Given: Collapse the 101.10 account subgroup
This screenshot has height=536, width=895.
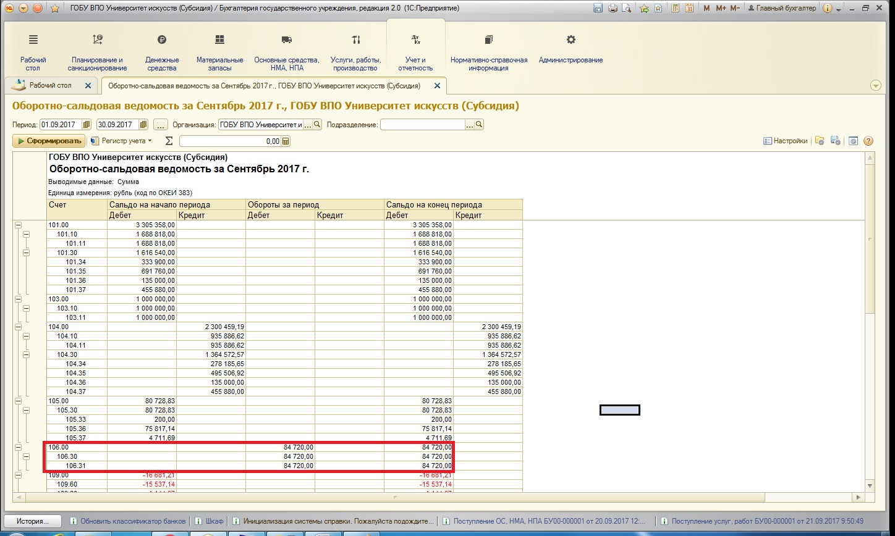Looking at the screenshot, I should [26, 235].
